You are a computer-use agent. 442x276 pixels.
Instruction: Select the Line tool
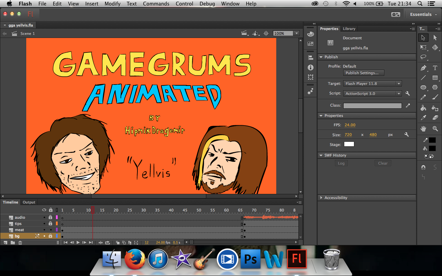[423, 78]
